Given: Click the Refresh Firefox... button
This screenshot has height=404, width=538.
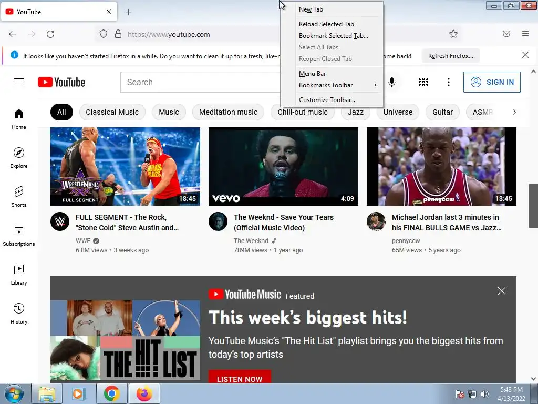Looking at the screenshot, I should [x=450, y=56].
